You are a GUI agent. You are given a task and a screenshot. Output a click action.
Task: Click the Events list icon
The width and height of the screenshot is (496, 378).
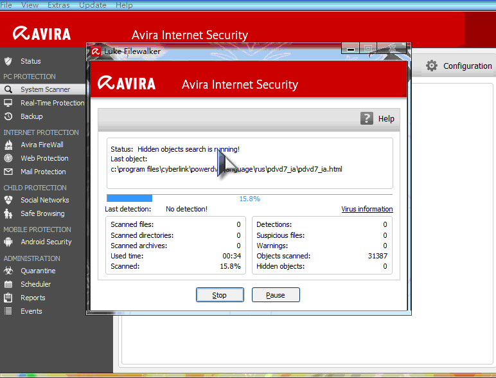point(8,311)
